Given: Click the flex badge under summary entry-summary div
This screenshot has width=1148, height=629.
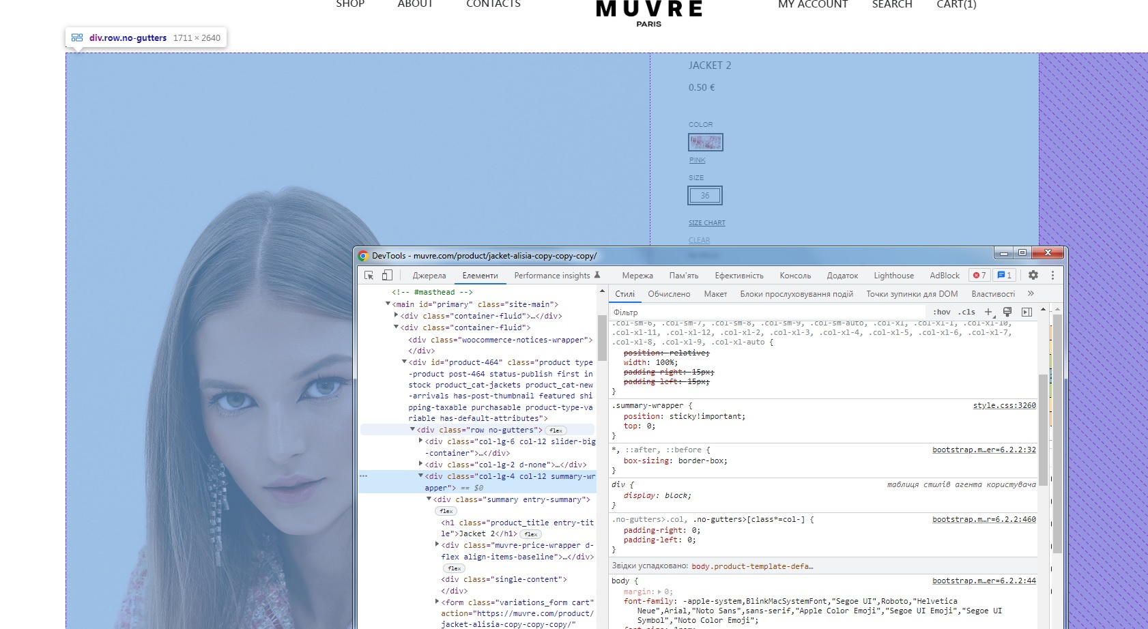Looking at the screenshot, I should click(446, 511).
